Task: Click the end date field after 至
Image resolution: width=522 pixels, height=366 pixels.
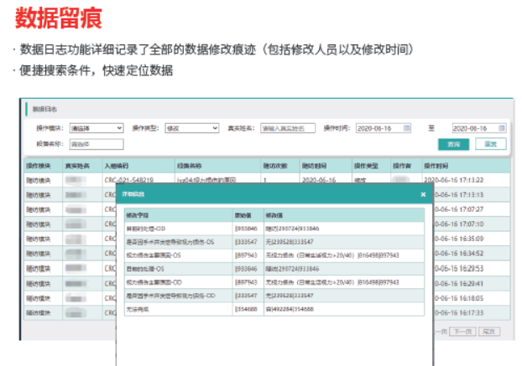Action: [x=479, y=128]
